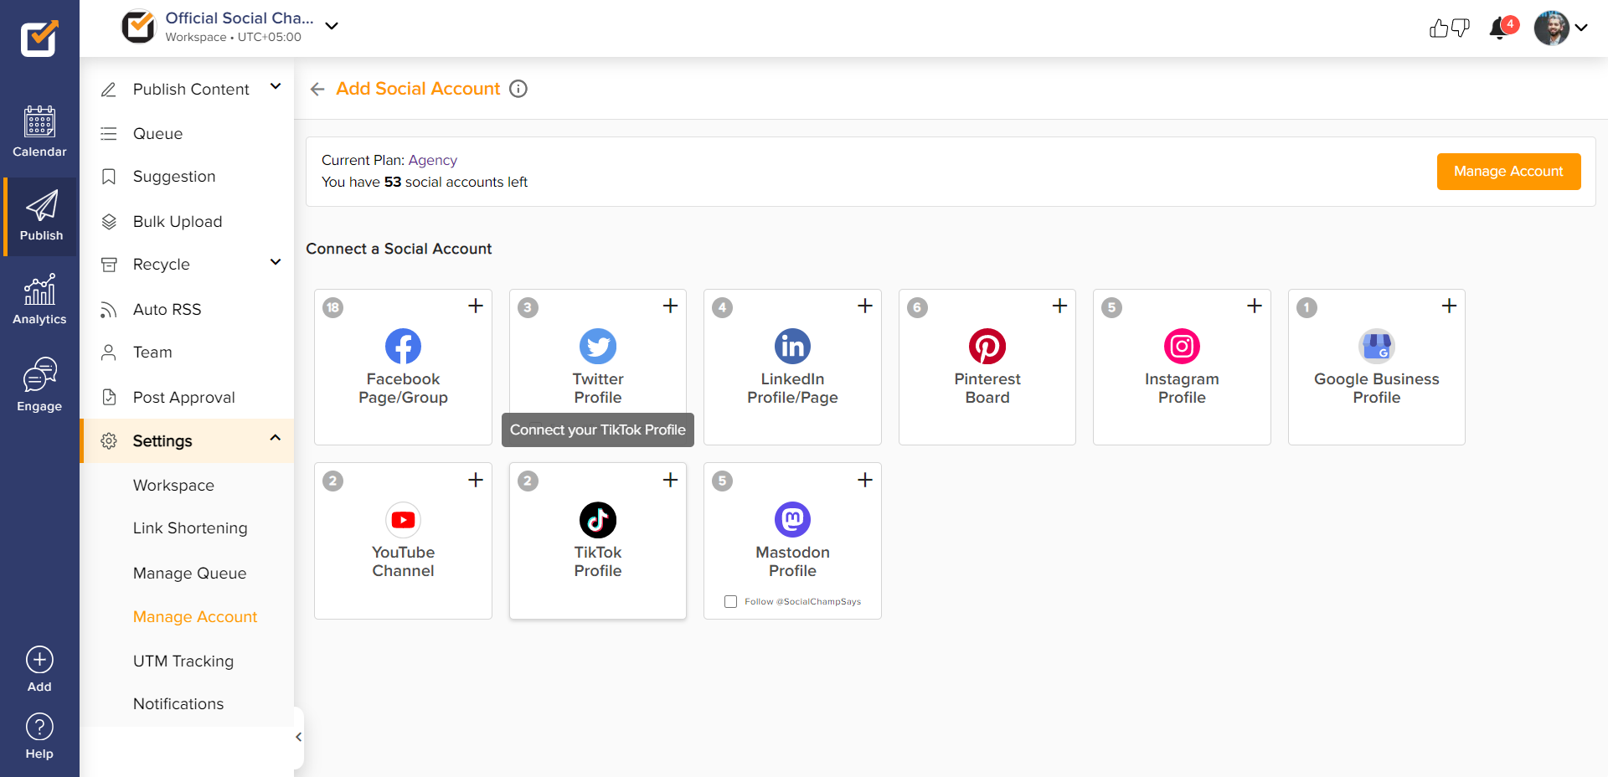Click the Facebook logo icon
Image resolution: width=1608 pixels, height=777 pixels.
(403, 346)
